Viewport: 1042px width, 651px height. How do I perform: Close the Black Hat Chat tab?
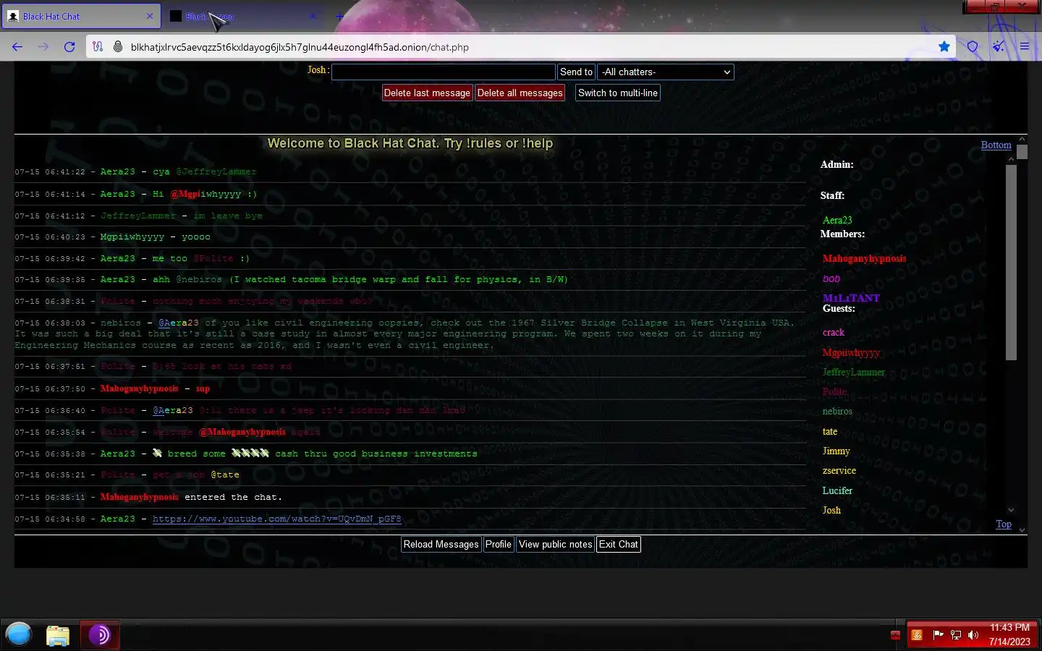coord(150,16)
